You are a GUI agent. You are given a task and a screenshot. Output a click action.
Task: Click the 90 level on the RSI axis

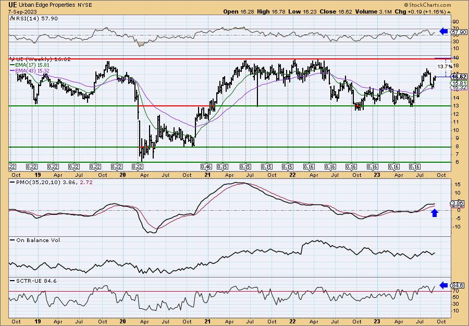pyautogui.click(x=456, y=22)
